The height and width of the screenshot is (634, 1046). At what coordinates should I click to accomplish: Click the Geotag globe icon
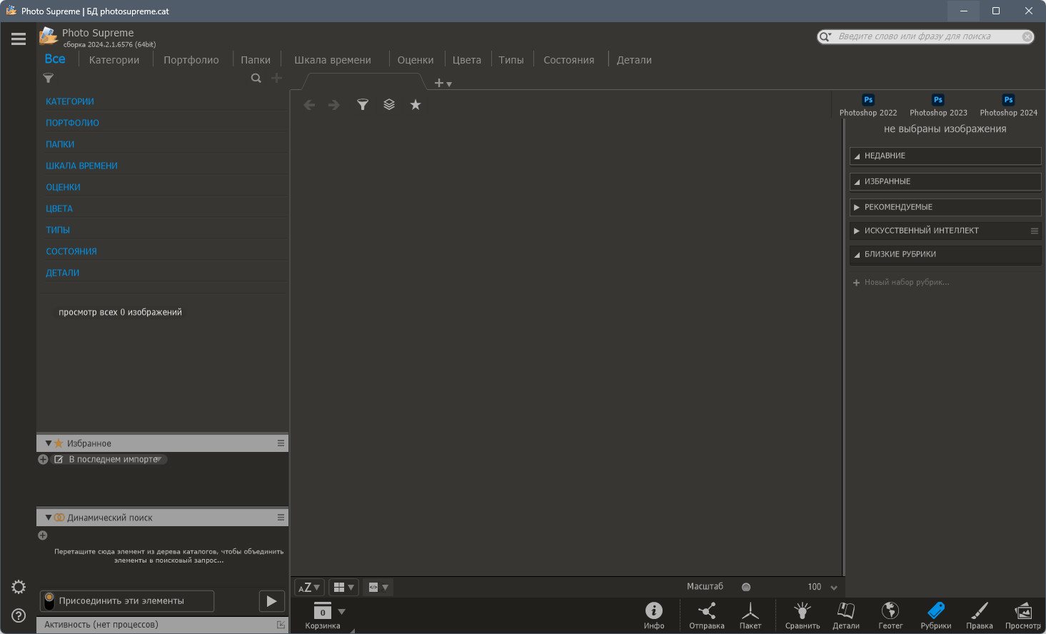[890, 615]
